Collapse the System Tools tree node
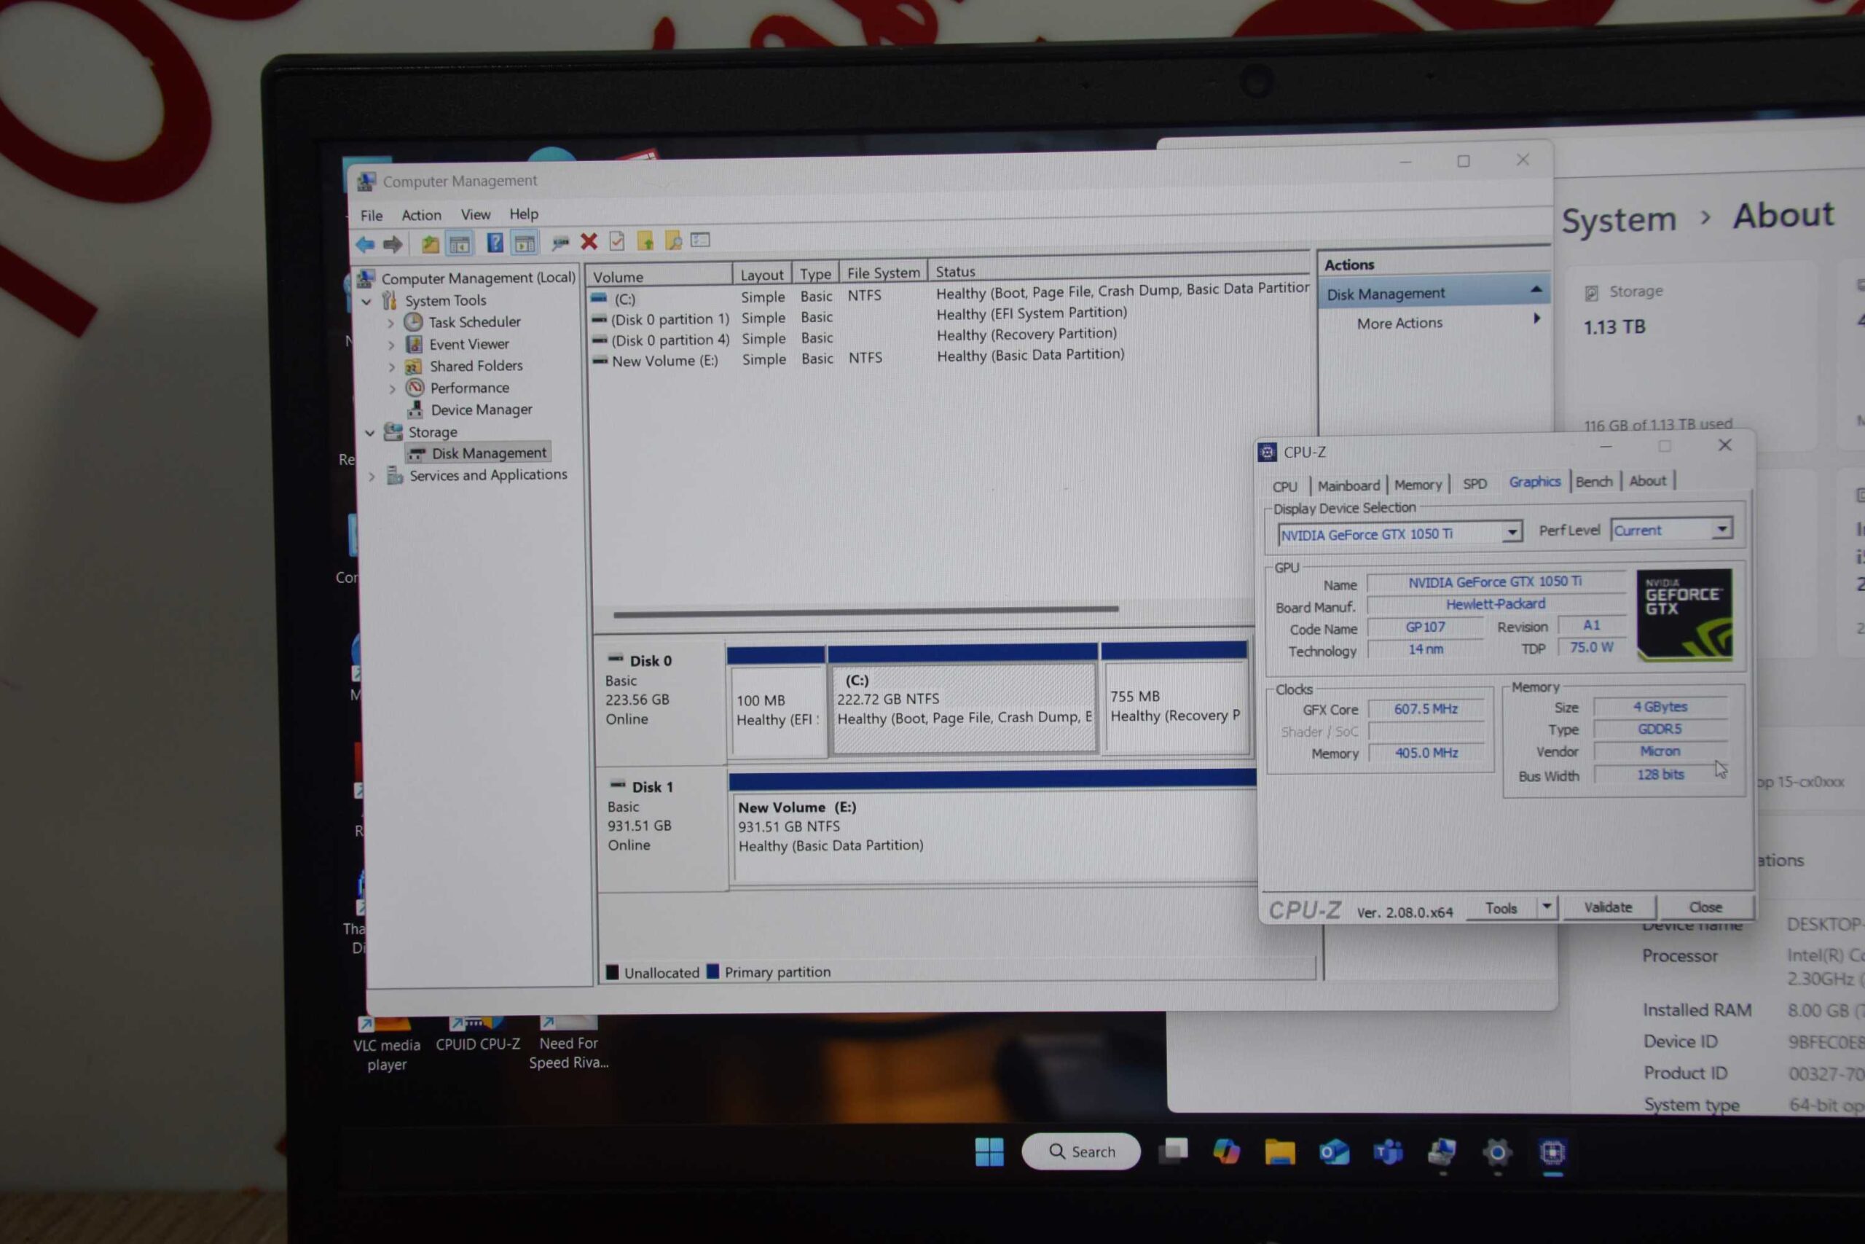1865x1244 pixels. point(366,302)
